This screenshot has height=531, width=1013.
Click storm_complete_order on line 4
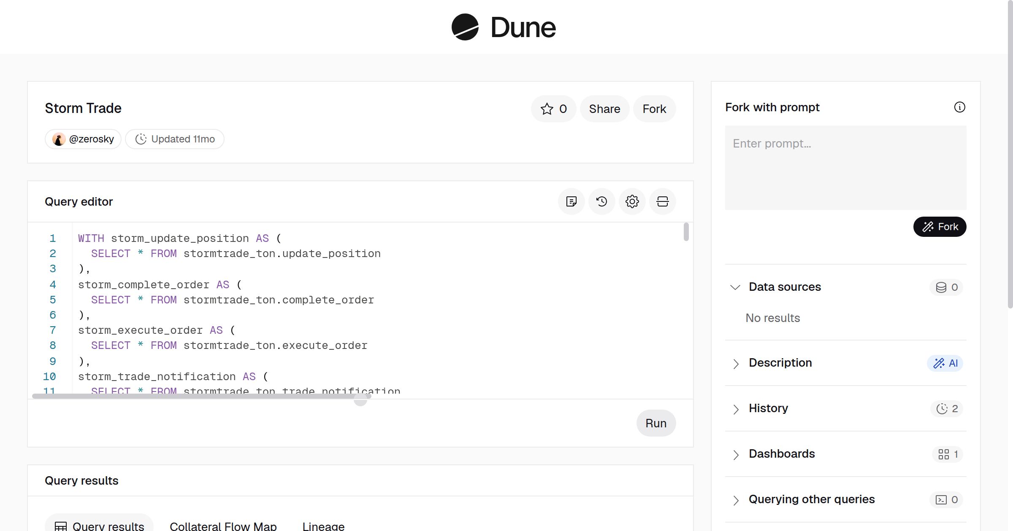[144, 285]
